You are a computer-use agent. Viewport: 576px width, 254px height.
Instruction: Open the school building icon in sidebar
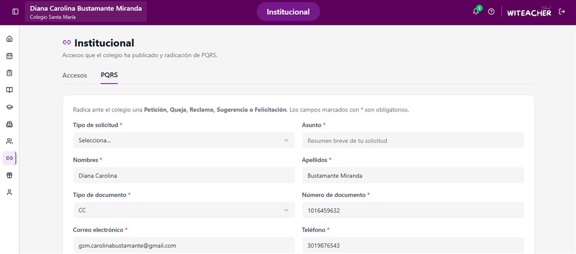point(9,124)
